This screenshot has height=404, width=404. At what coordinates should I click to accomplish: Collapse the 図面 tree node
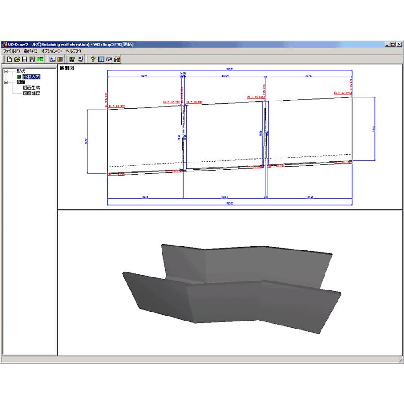coord(6,83)
